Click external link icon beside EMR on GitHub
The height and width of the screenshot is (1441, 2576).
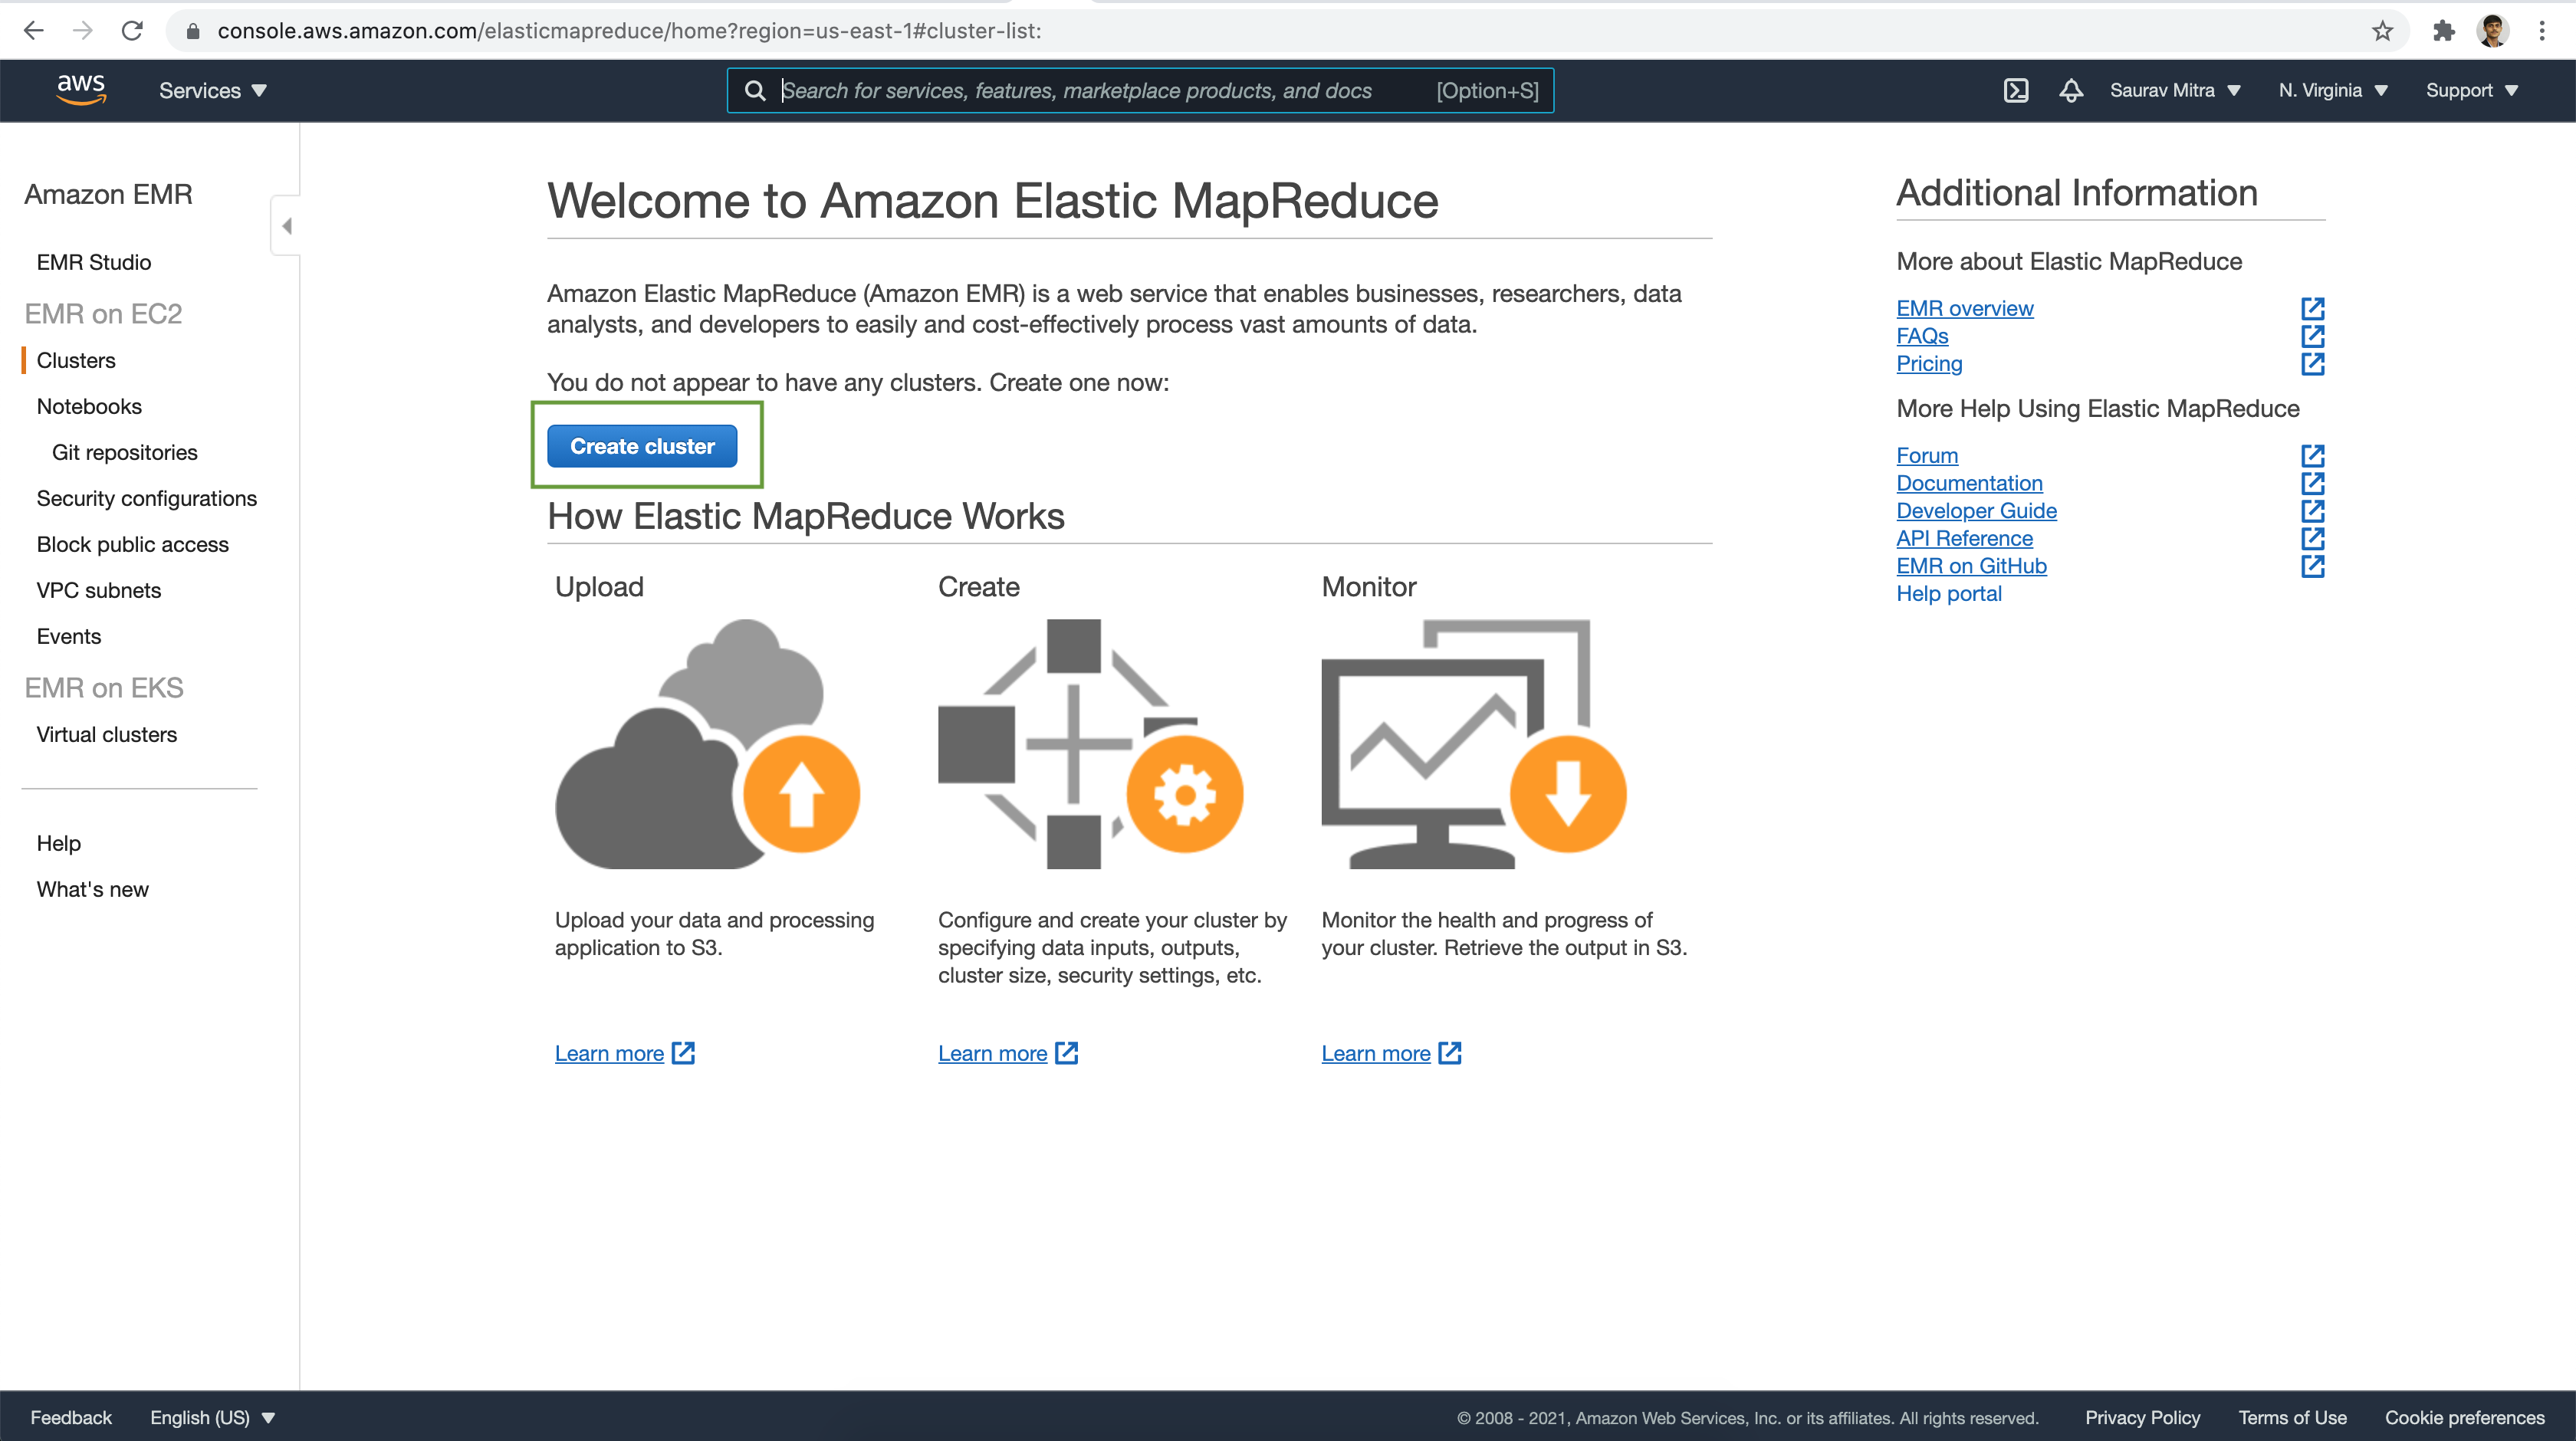click(x=2313, y=566)
